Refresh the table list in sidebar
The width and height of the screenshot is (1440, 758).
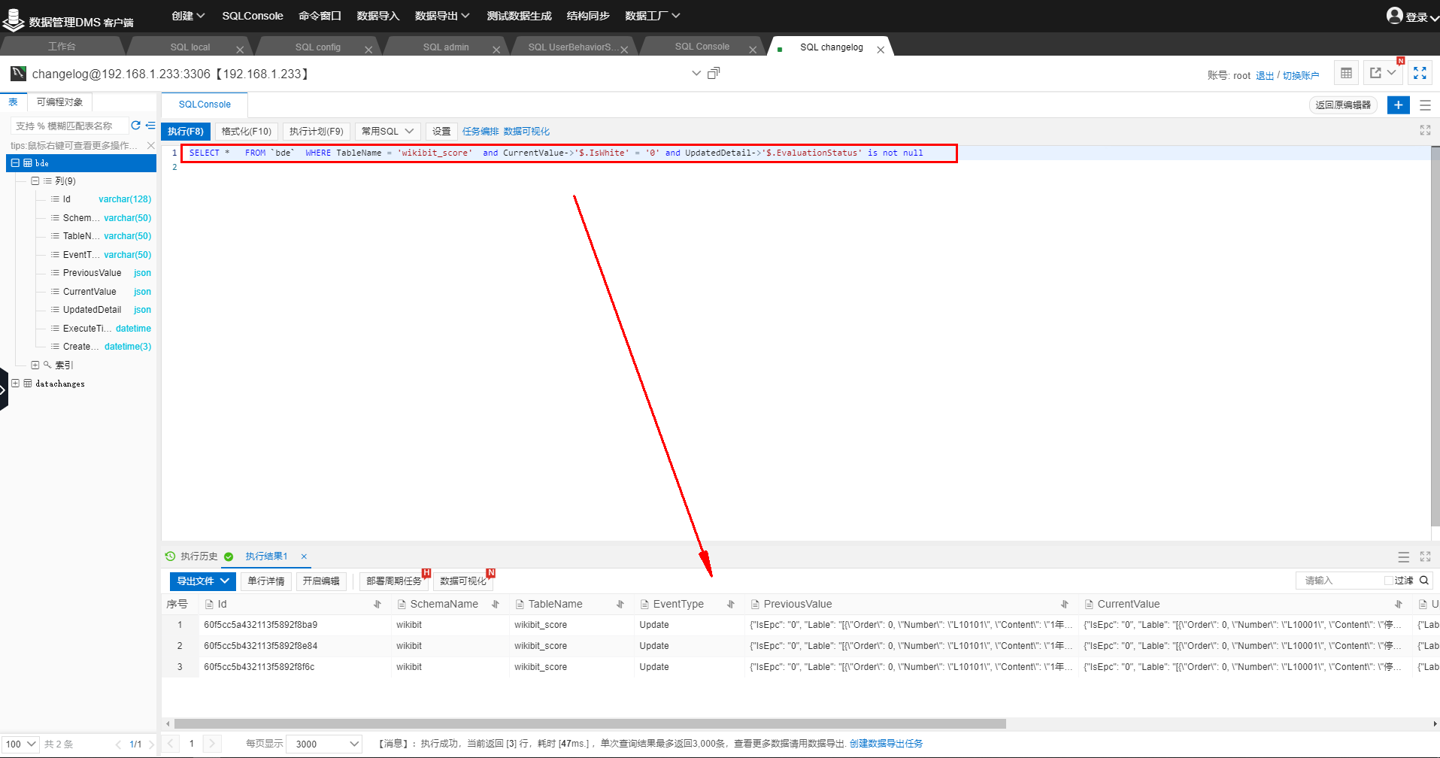[x=135, y=126]
